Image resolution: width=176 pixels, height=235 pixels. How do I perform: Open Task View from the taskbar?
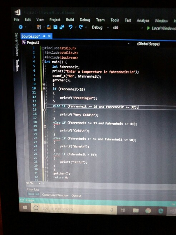coord(123,210)
